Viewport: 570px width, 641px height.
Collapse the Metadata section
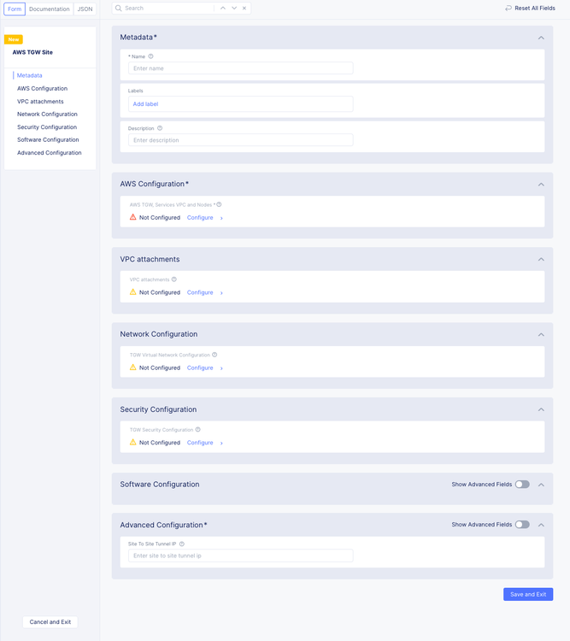(541, 38)
